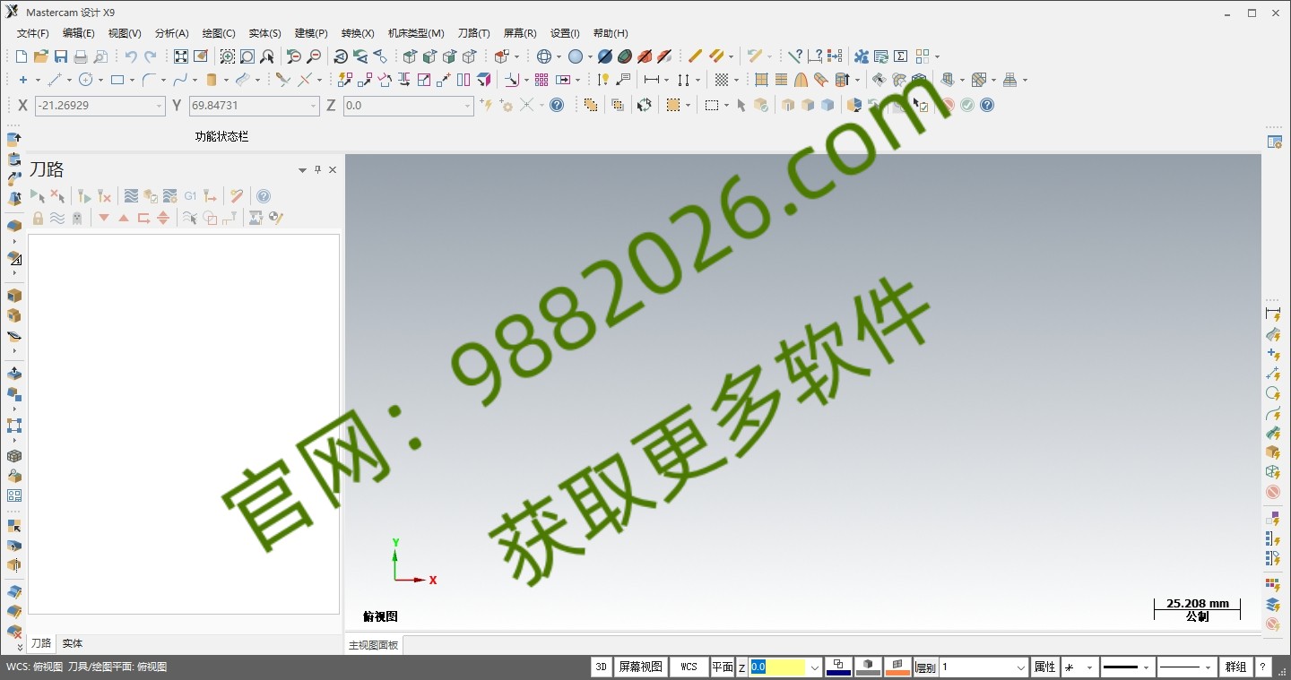Viewport: 1291px width, 680px height.
Task: Open the 编辑(E) menu
Action: tap(79, 33)
